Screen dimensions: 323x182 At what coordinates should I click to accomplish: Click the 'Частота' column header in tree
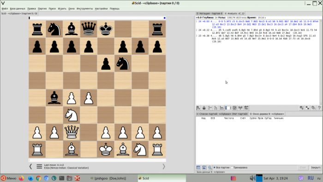click(229, 118)
